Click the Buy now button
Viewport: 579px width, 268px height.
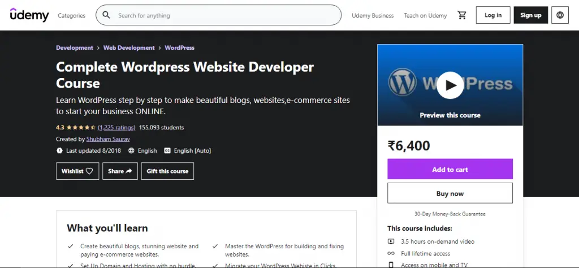(x=450, y=193)
